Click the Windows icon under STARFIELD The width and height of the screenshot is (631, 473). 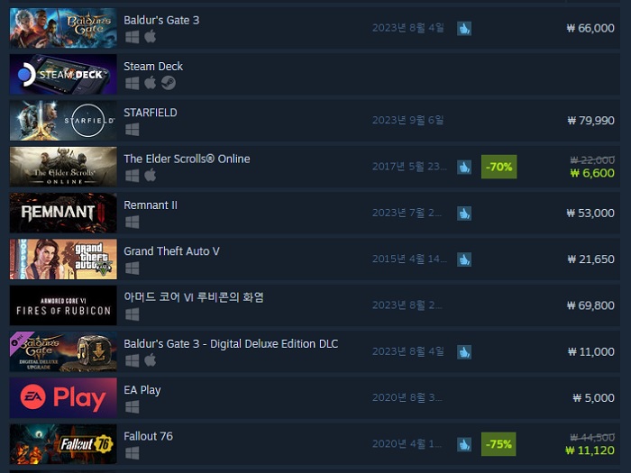(x=132, y=130)
